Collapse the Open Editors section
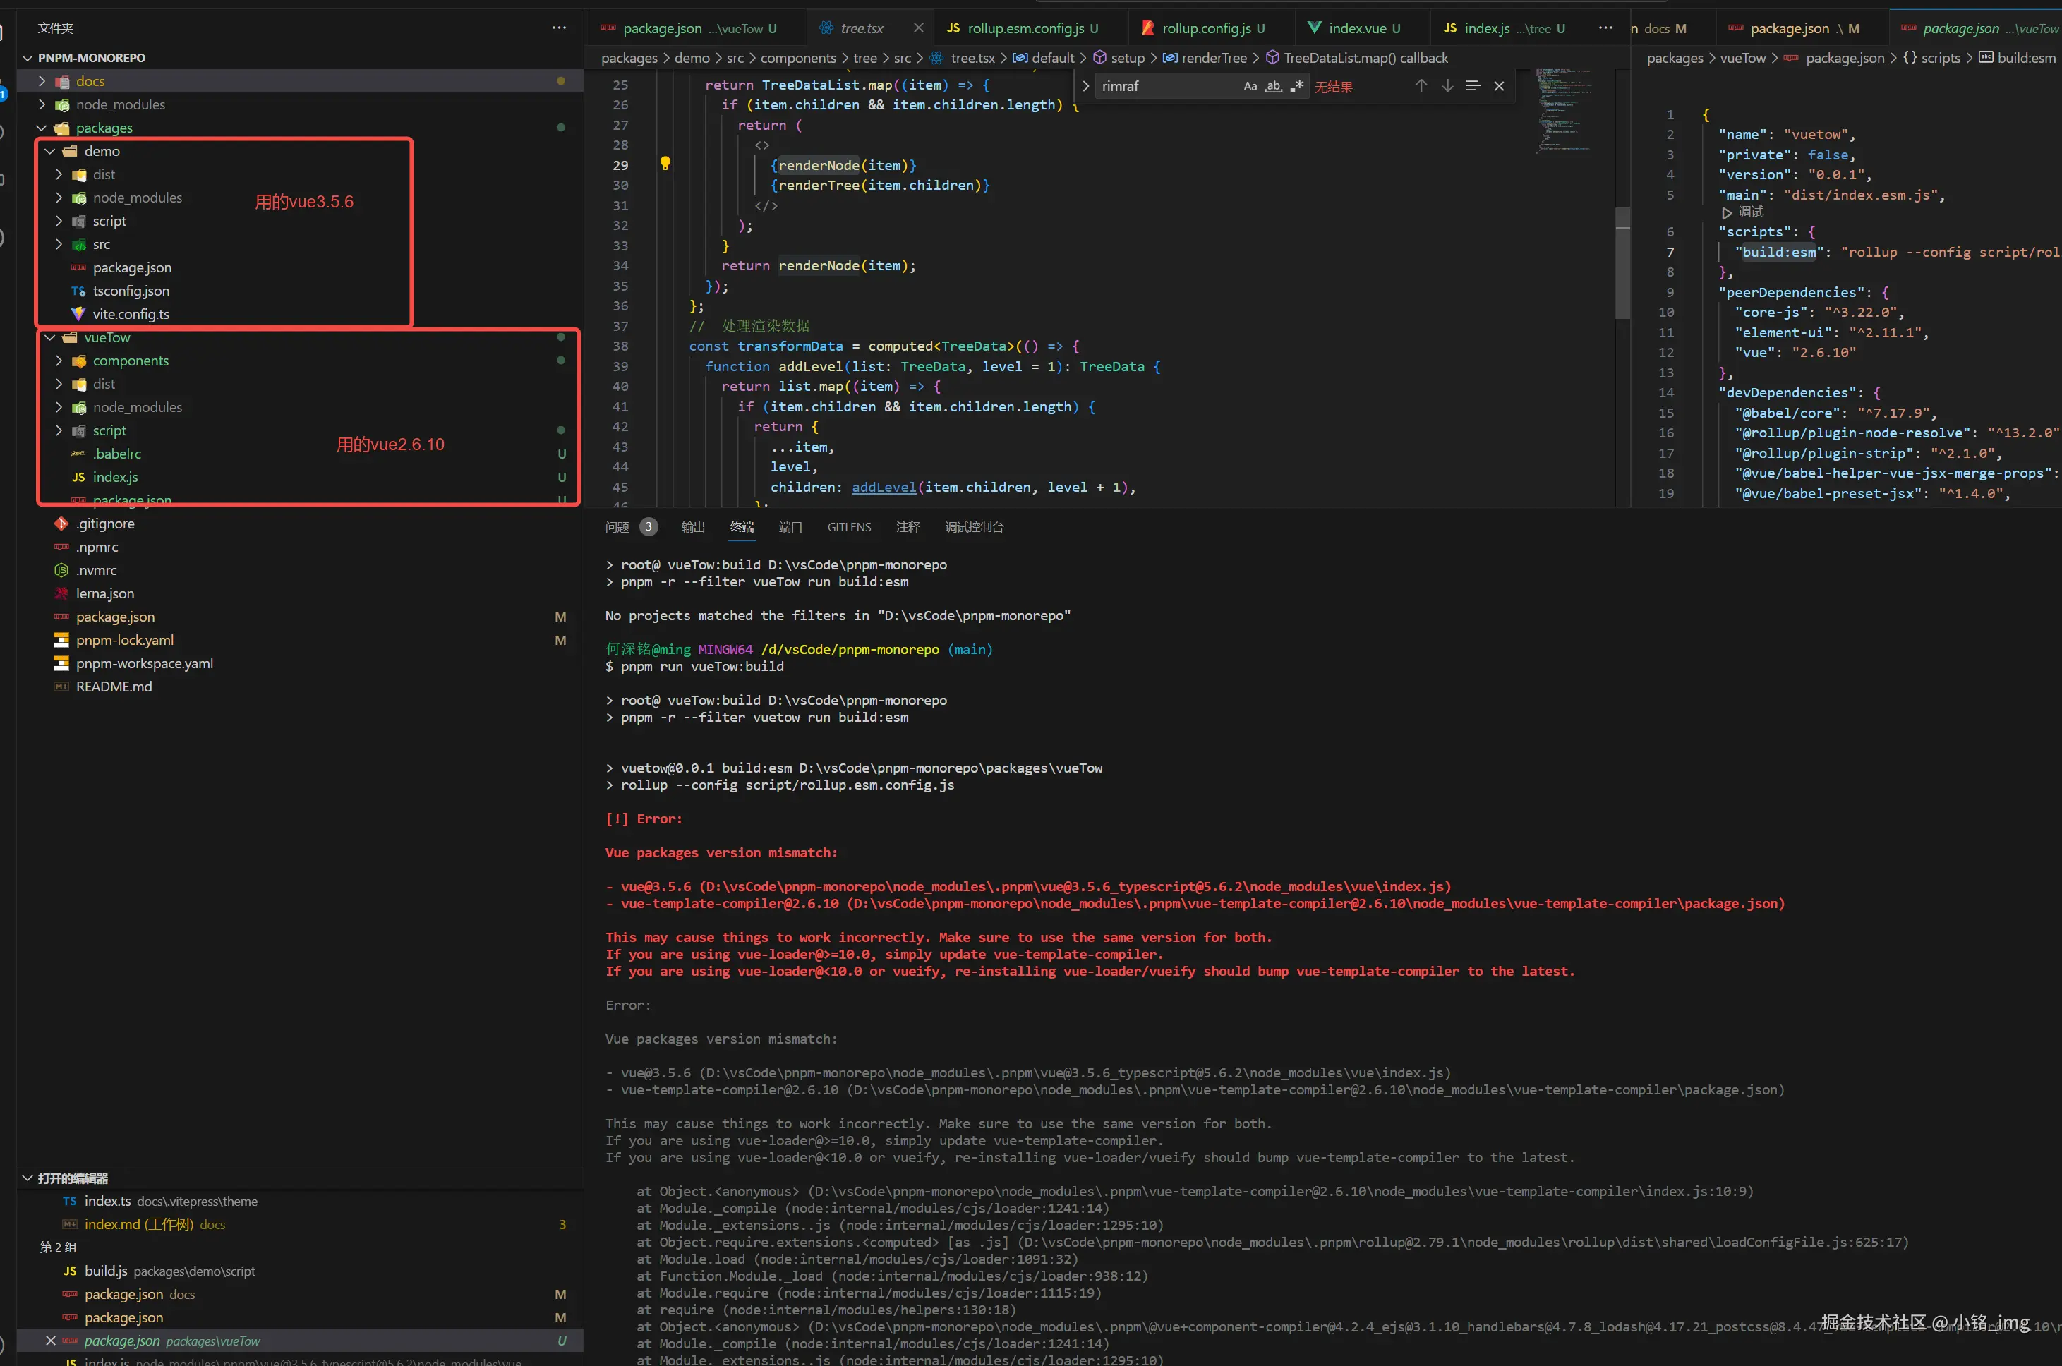 (28, 1178)
